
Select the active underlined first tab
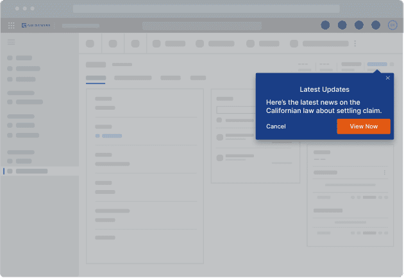(x=96, y=78)
